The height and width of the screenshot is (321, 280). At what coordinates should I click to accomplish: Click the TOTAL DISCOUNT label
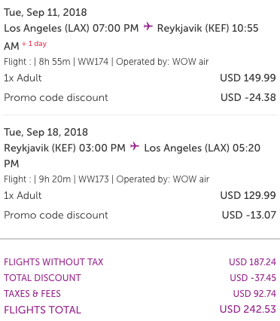[x=42, y=278]
